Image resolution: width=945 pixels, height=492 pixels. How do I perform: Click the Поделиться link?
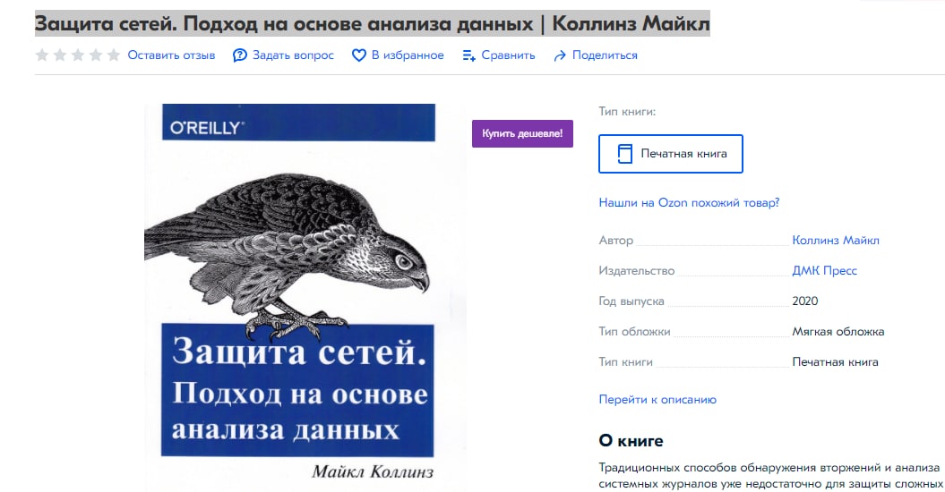(605, 55)
